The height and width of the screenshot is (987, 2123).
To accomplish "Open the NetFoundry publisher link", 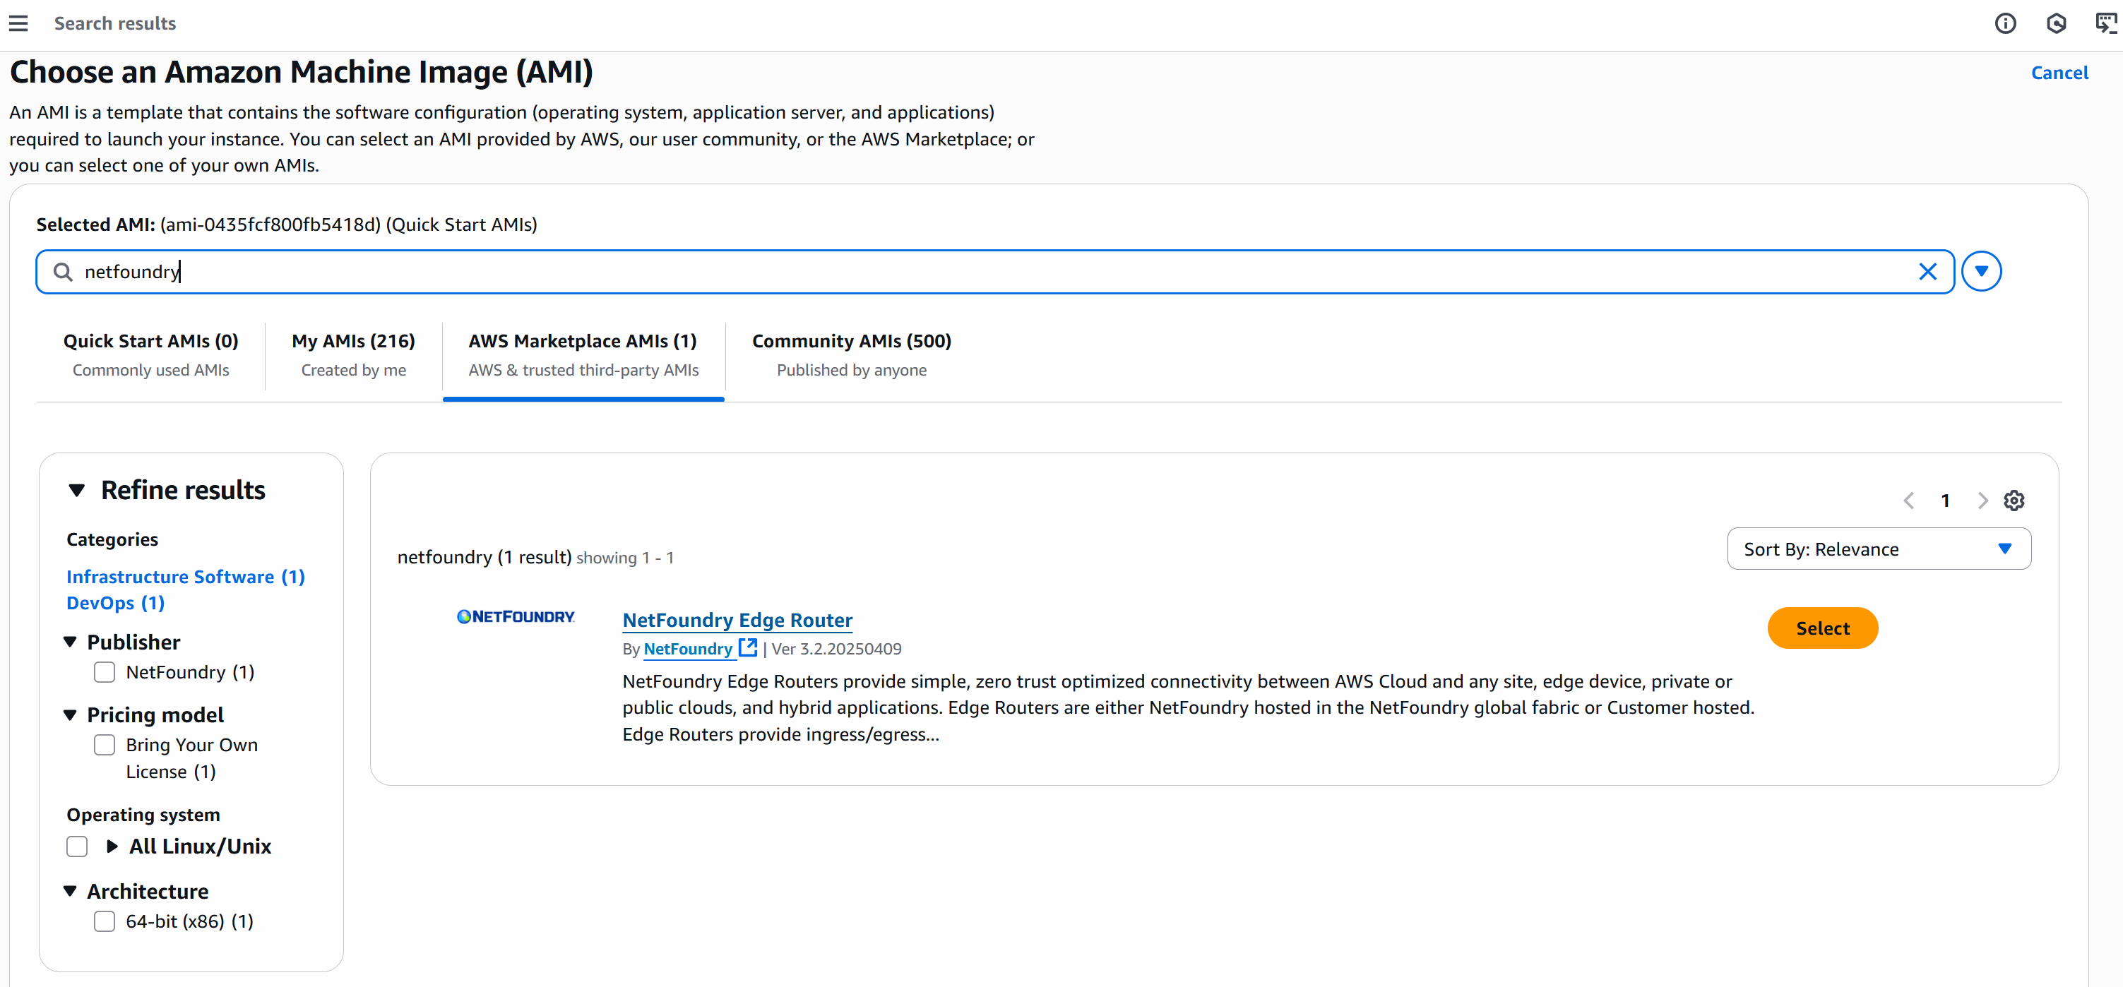I will tap(687, 648).
